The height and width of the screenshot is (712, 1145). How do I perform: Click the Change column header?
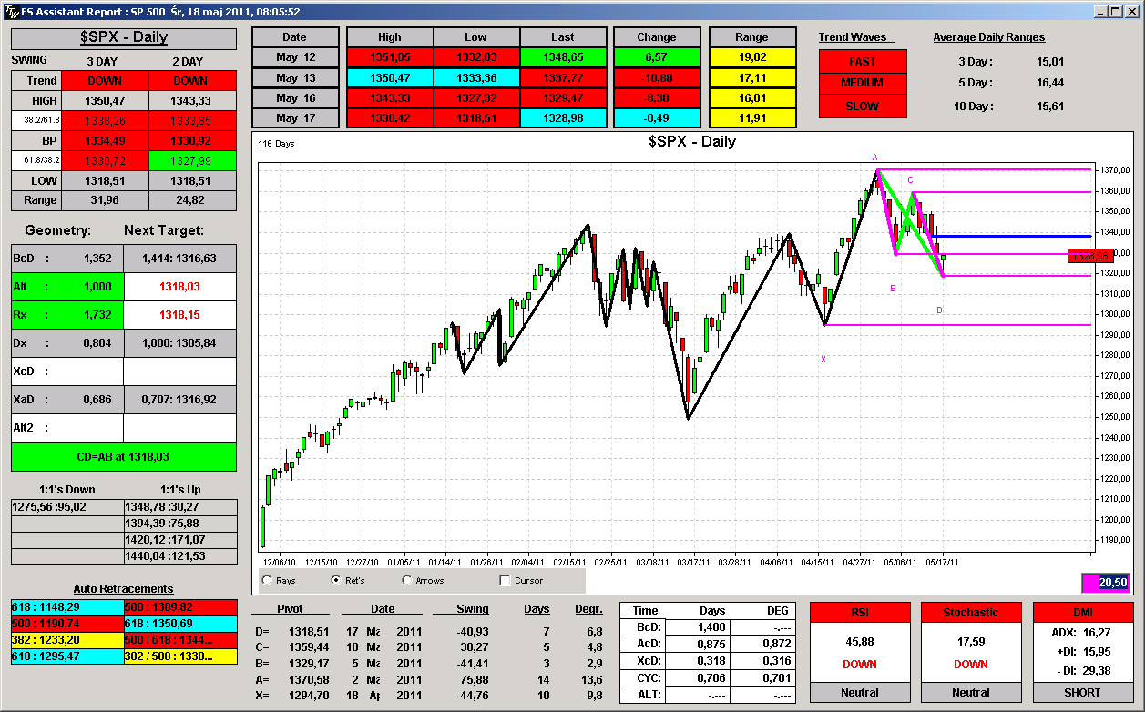(x=657, y=37)
